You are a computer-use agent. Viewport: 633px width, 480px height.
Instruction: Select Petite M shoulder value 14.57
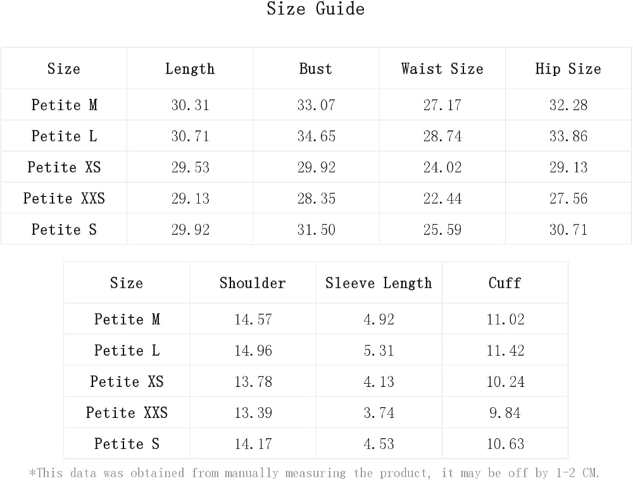253,319
